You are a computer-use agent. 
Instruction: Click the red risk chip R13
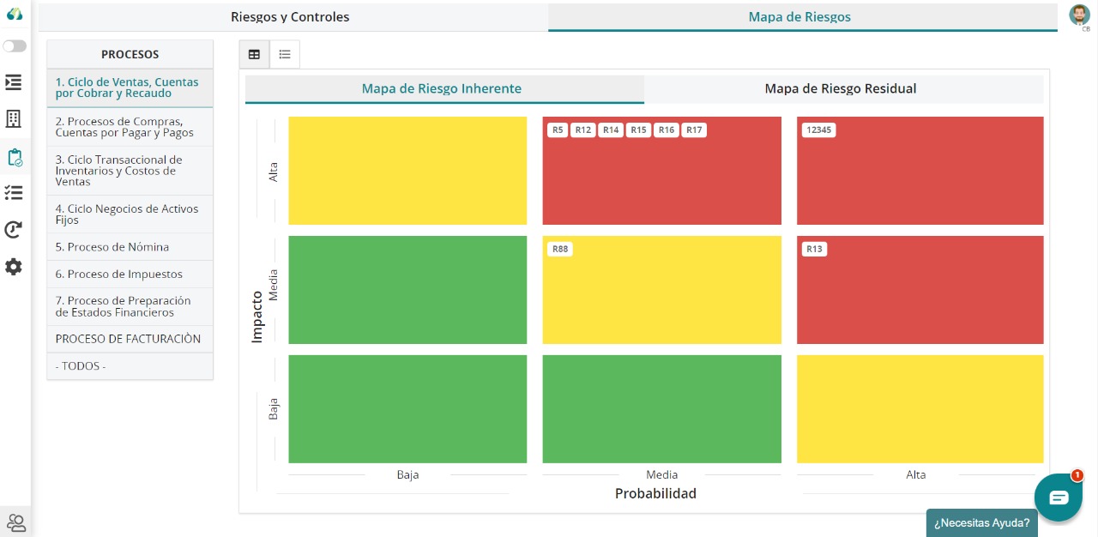pos(813,249)
